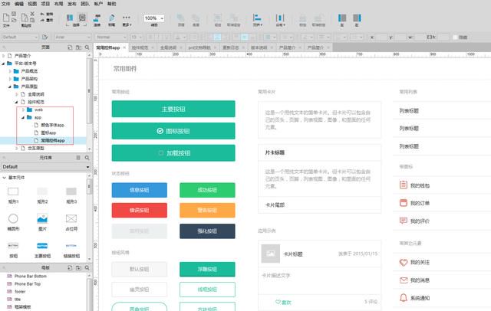Open the 编辑 menu
Viewport: 491px width, 311px height.
click(x=19, y=4)
